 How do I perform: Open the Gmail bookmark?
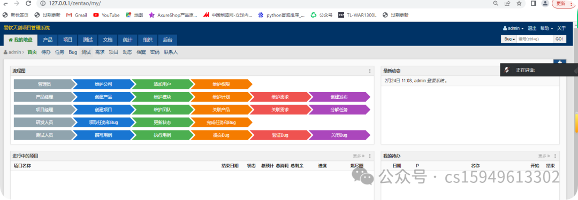tap(77, 15)
